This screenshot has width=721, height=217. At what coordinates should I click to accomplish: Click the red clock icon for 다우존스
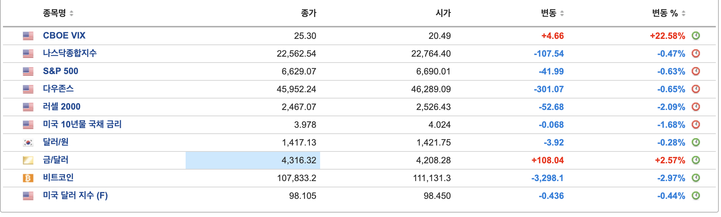point(696,89)
